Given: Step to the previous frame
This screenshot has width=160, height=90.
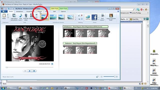Looking at the screenshot, I should coord(25,71).
